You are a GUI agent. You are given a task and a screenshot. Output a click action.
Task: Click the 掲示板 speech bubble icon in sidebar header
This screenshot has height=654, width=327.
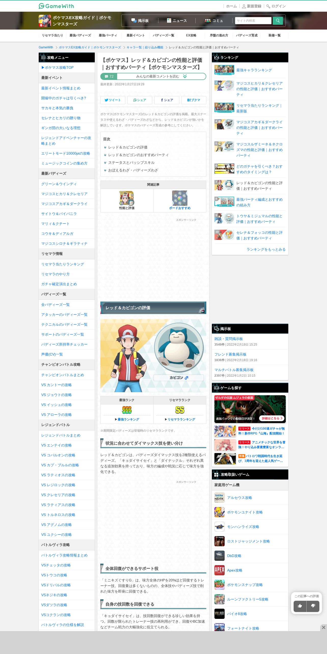216,329
